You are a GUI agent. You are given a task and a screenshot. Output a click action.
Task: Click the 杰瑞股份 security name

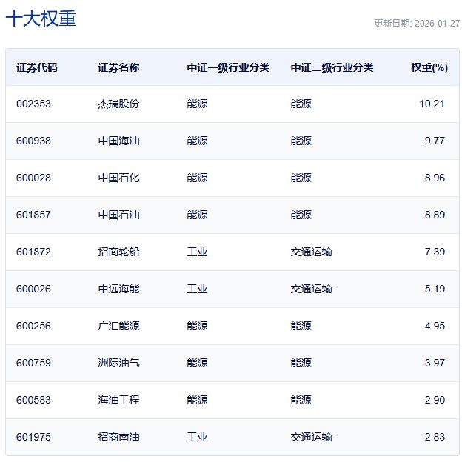coord(118,104)
